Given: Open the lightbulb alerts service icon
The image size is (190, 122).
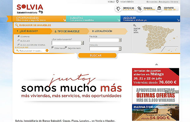Looking at the screenshot, I should pyautogui.click(x=118, y=9).
